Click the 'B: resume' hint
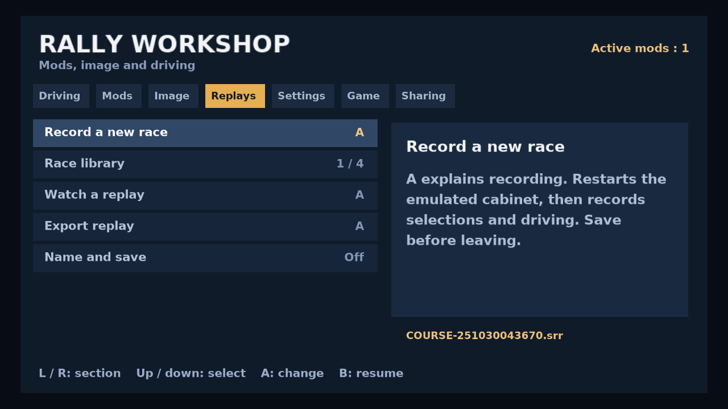Viewport: 728px width, 409px height. tap(371, 374)
